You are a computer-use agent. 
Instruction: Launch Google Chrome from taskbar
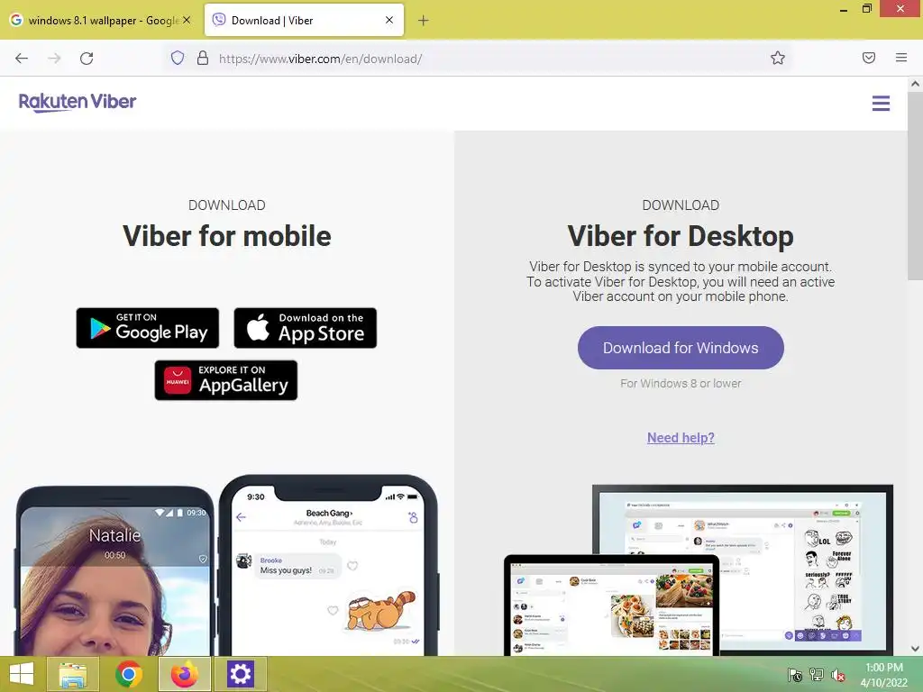(x=128, y=674)
